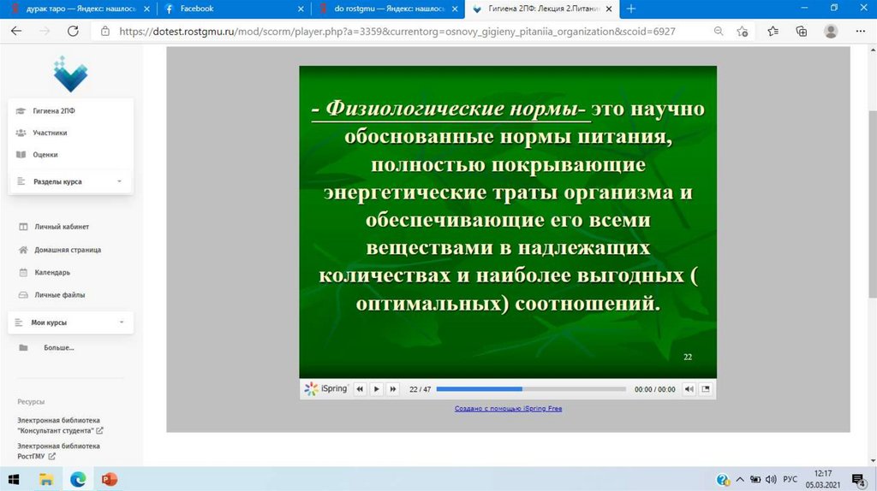Open browser Collections

[x=802, y=32]
